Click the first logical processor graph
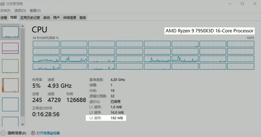 46,44
